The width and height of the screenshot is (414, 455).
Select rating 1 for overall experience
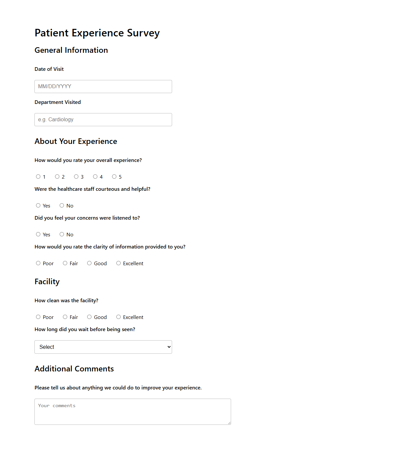point(38,176)
